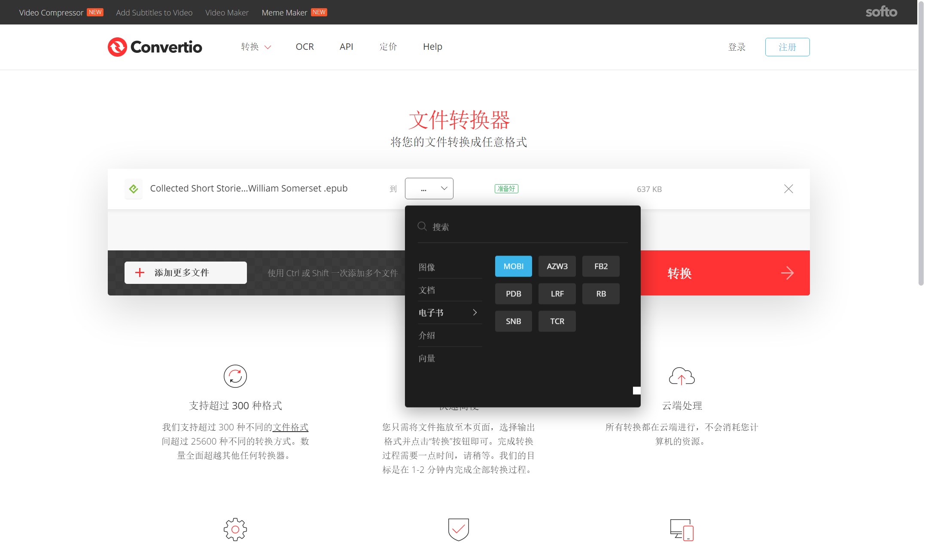Open the OCR menu item
This screenshot has width=925, height=545.
304,47
